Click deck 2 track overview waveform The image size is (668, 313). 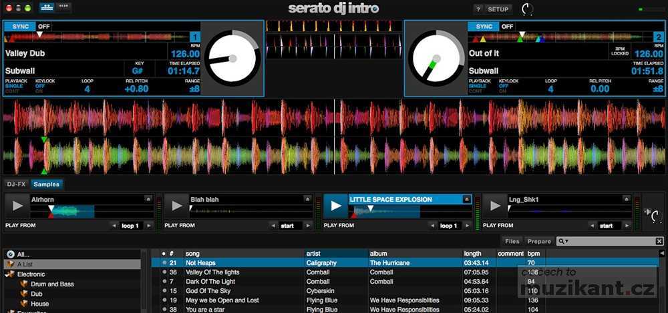tap(560, 37)
